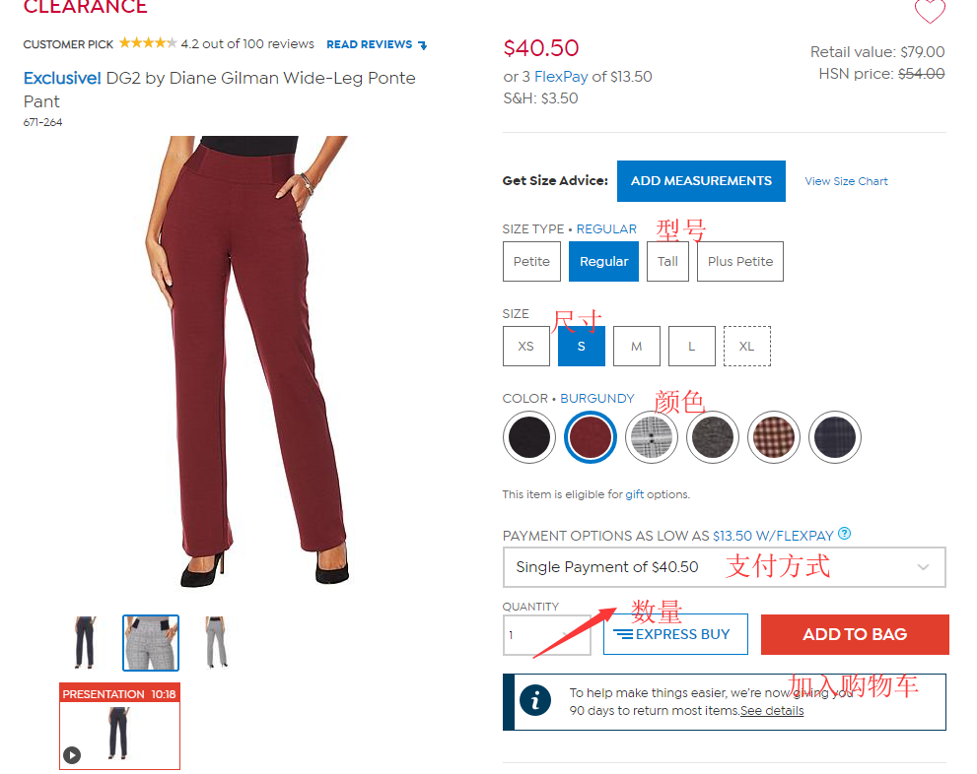
Task: Click the star rating icons
Action: click(x=148, y=43)
